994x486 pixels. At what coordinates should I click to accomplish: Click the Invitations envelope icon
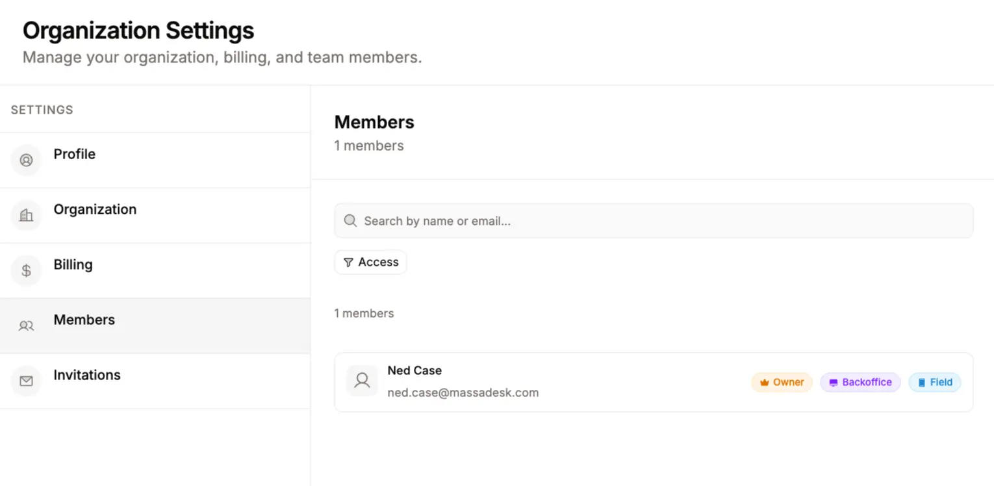(x=26, y=381)
